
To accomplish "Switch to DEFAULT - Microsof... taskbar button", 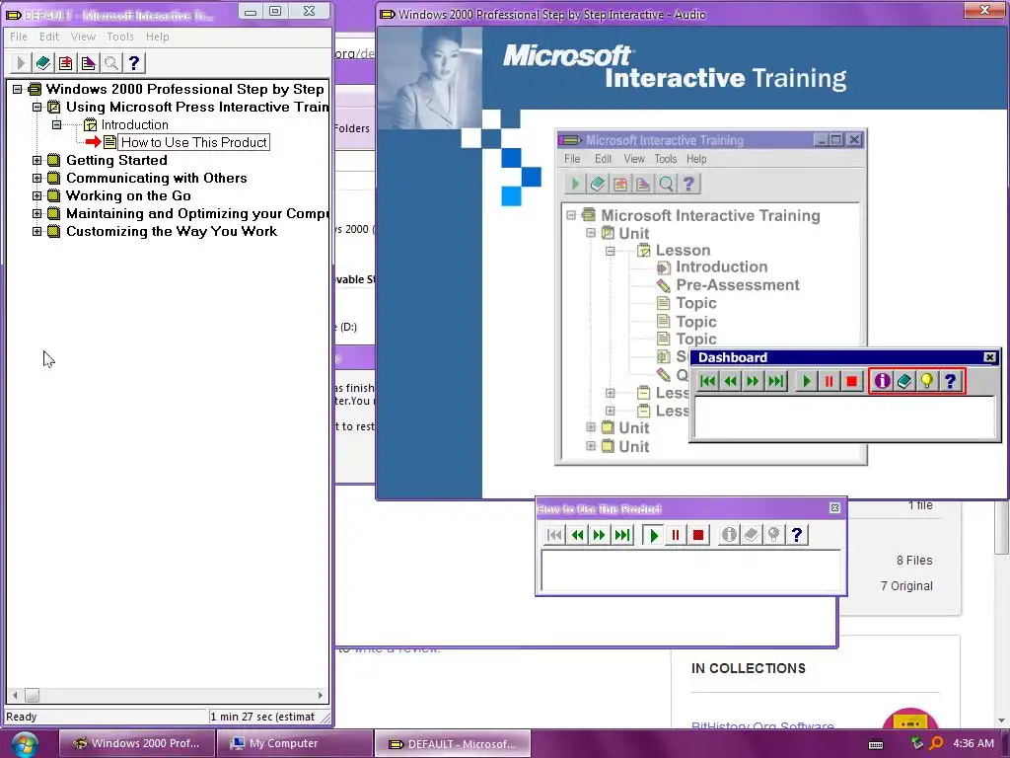I will [x=453, y=744].
